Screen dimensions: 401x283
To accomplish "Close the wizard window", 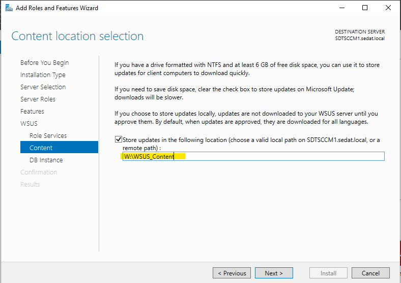I will click(x=388, y=8).
